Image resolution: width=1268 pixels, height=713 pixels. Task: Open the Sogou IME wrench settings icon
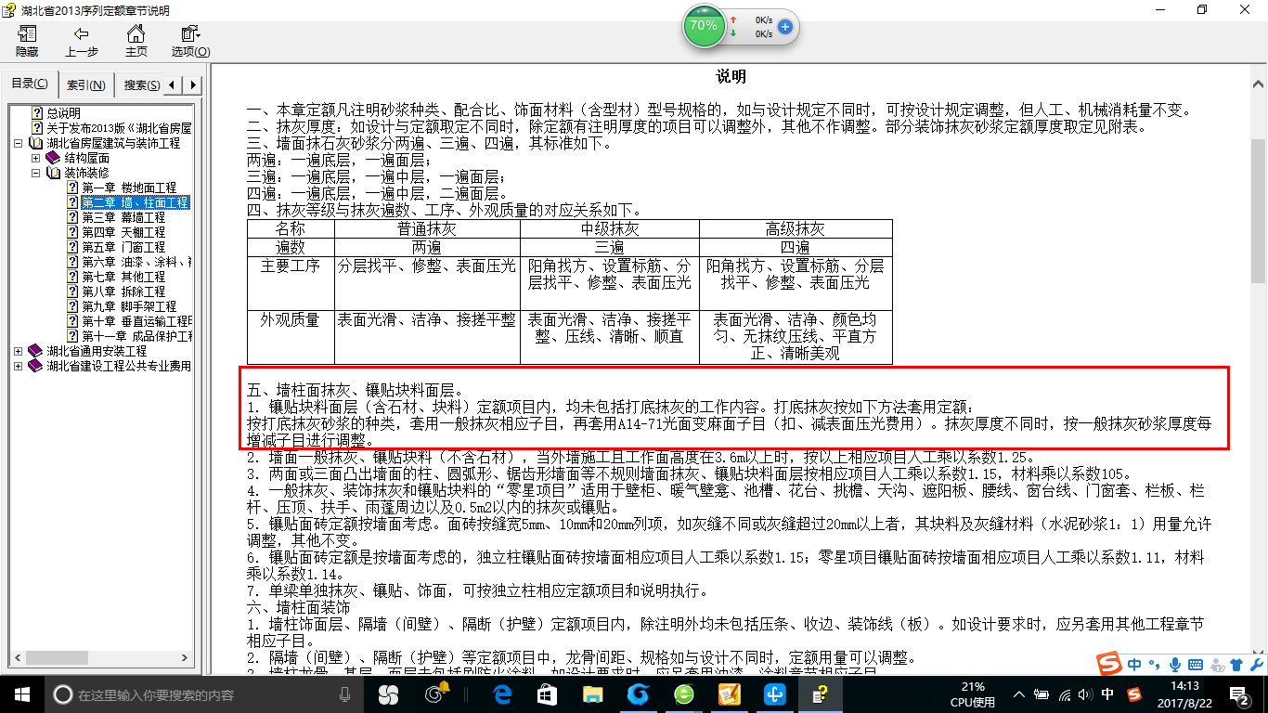[x=1256, y=664]
